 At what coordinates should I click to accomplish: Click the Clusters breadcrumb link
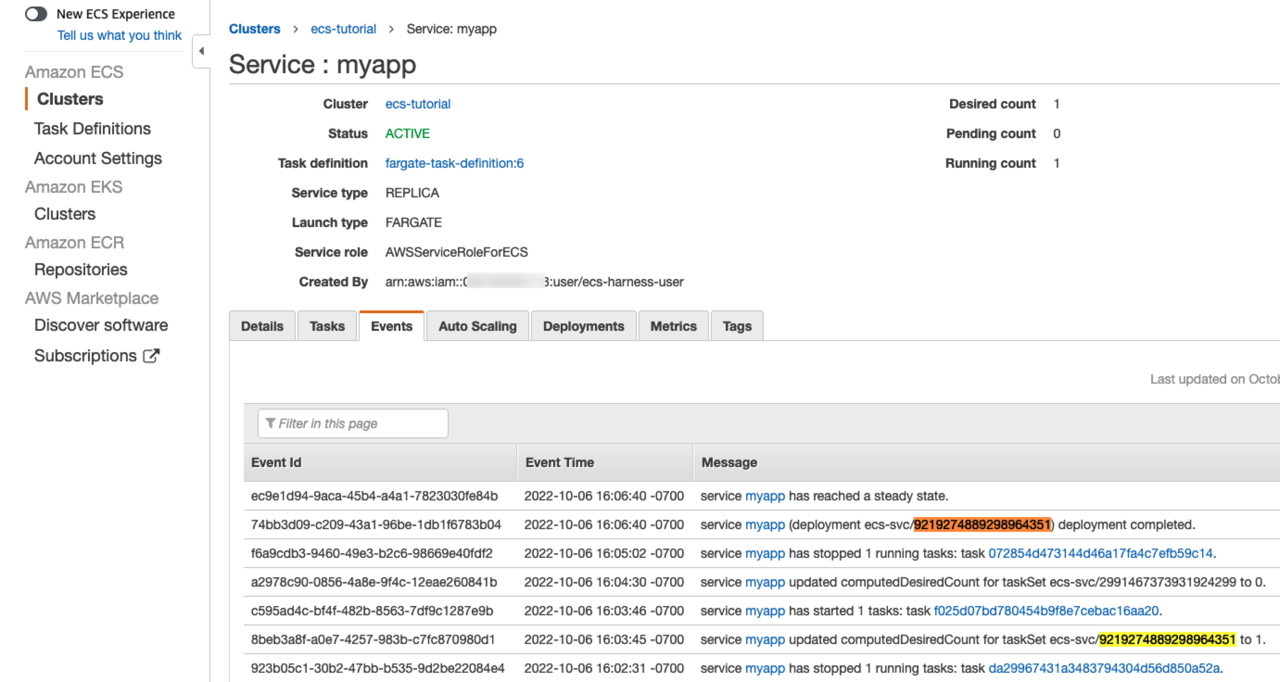tap(254, 29)
